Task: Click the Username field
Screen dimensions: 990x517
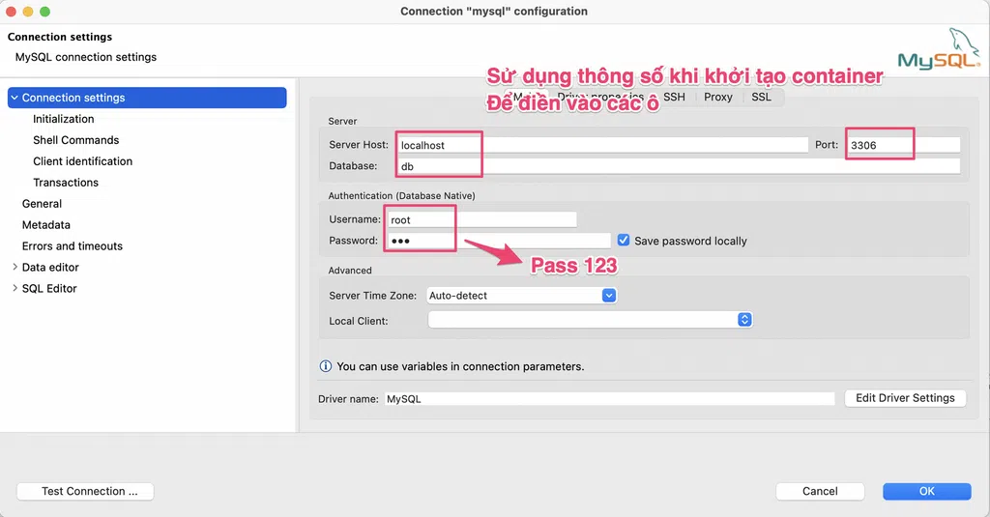Action: coord(481,219)
